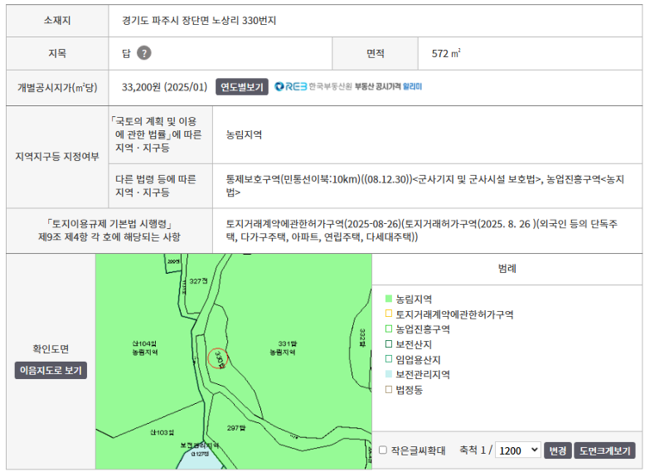Select the 면적 header cell
This screenshot has width=645, height=472.
(375, 53)
